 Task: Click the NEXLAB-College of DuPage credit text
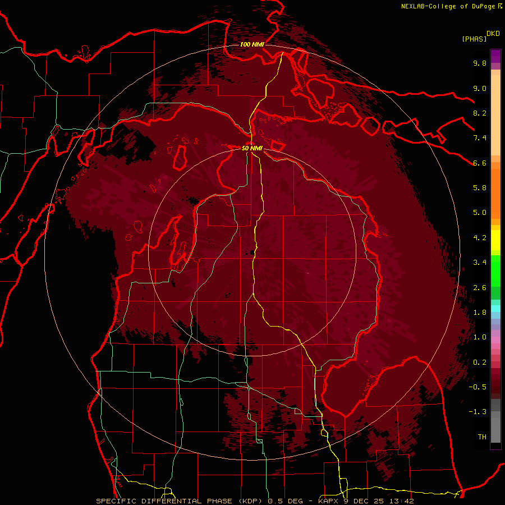[448, 6]
